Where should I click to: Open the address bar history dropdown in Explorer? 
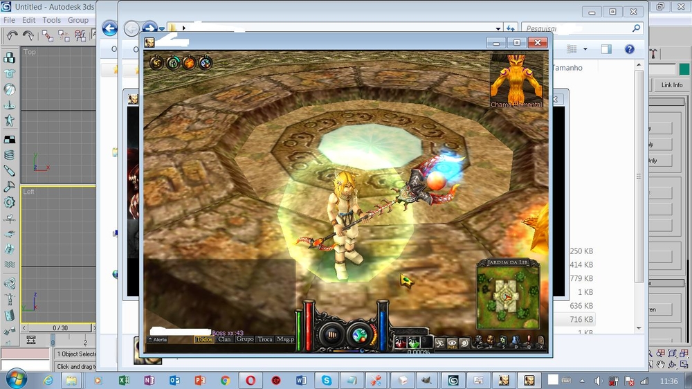tap(498, 28)
